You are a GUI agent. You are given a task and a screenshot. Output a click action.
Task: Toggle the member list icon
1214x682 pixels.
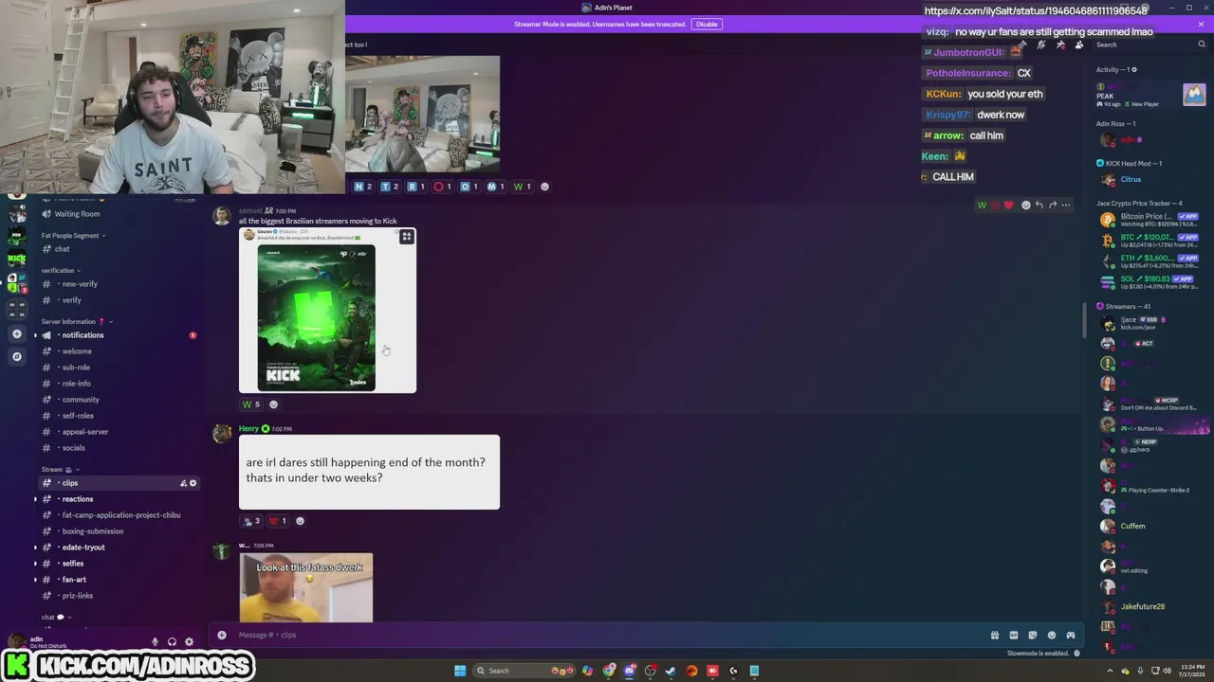click(1079, 45)
